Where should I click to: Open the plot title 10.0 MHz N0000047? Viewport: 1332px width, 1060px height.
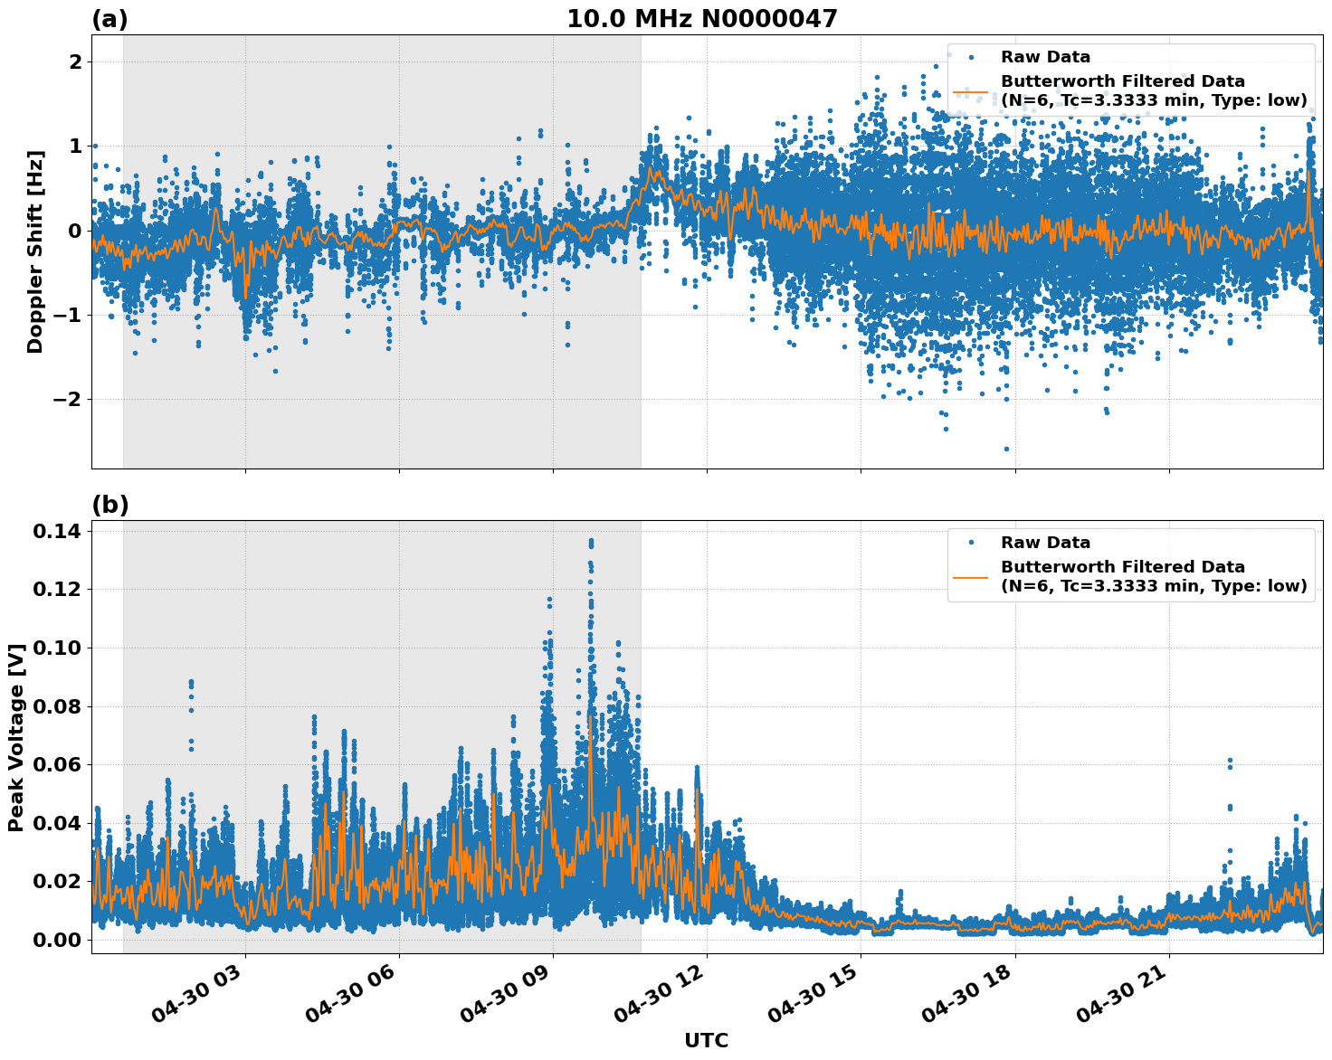[x=704, y=18]
